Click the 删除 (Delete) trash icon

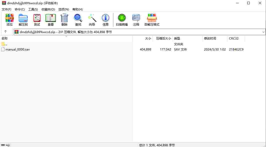[64, 18]
